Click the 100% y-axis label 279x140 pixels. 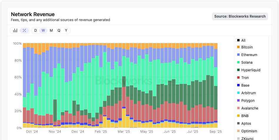point(17,43)
